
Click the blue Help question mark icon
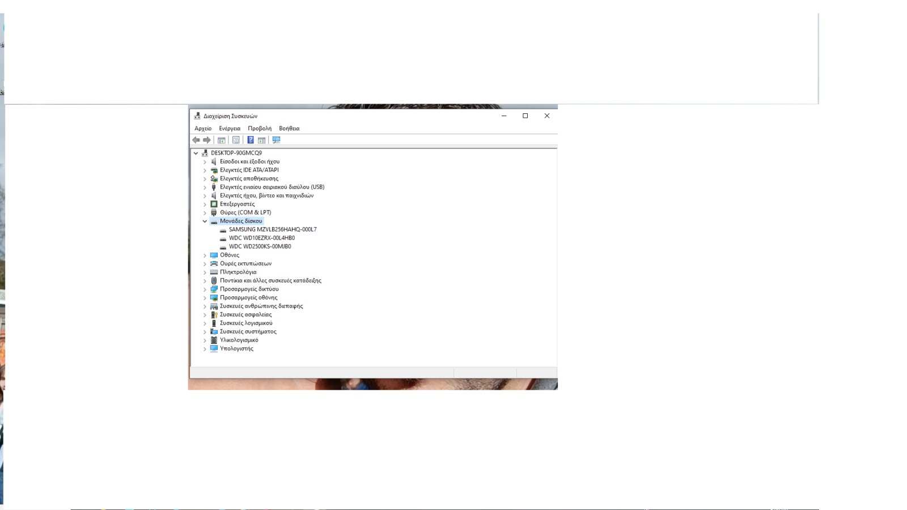pos(251,140)
